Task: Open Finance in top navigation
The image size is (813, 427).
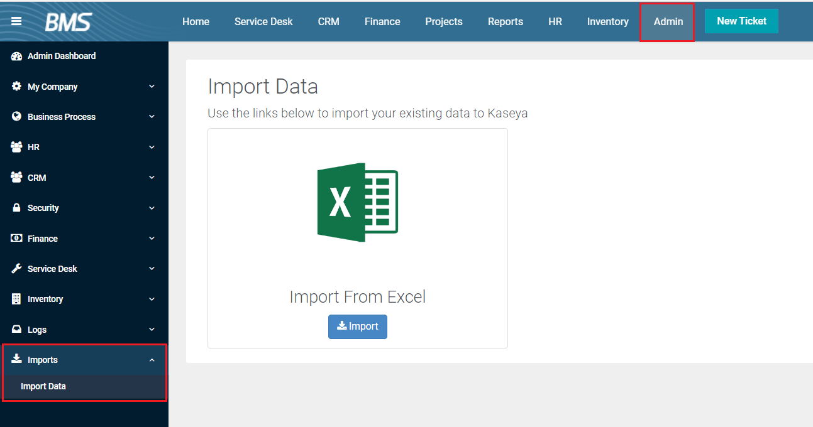Action: pos(382,21)
